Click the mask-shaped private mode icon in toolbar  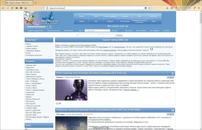pos(17,8)
